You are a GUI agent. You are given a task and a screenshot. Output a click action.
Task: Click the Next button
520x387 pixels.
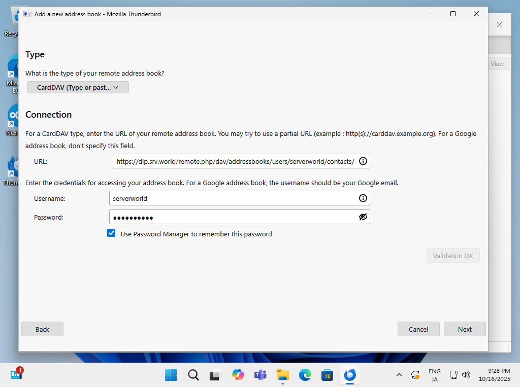click(464, 329)
